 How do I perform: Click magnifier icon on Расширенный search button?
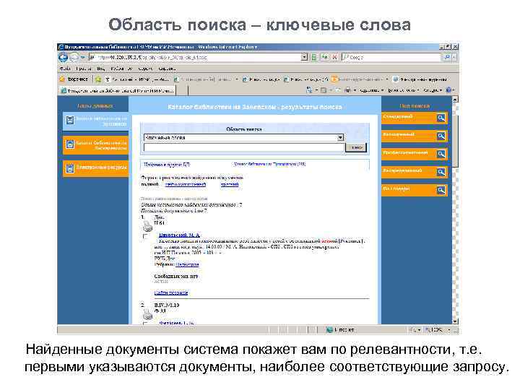tap(441, 136)
